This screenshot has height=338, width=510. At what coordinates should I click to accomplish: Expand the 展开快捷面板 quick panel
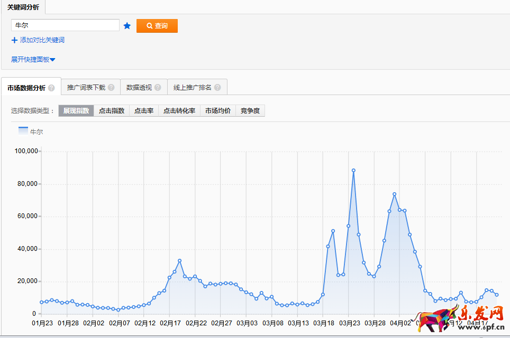[x=33, y=60]
